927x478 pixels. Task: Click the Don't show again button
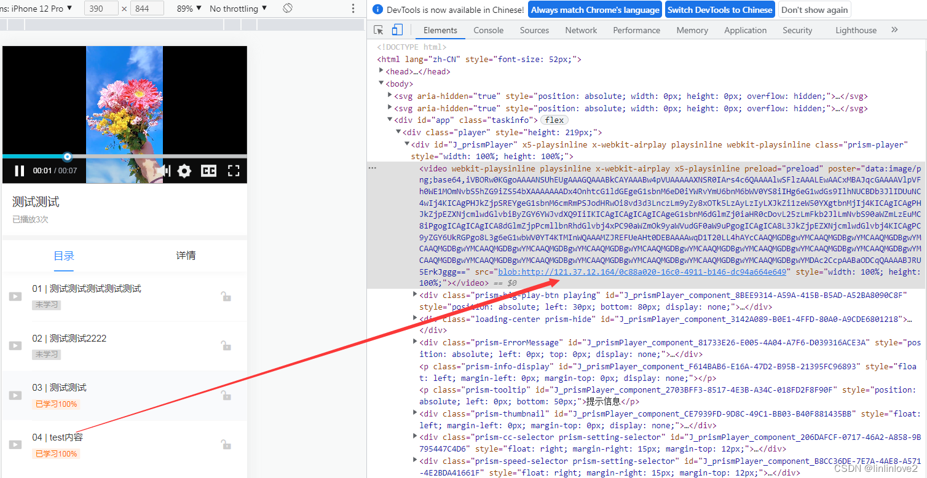pos(815,10)
